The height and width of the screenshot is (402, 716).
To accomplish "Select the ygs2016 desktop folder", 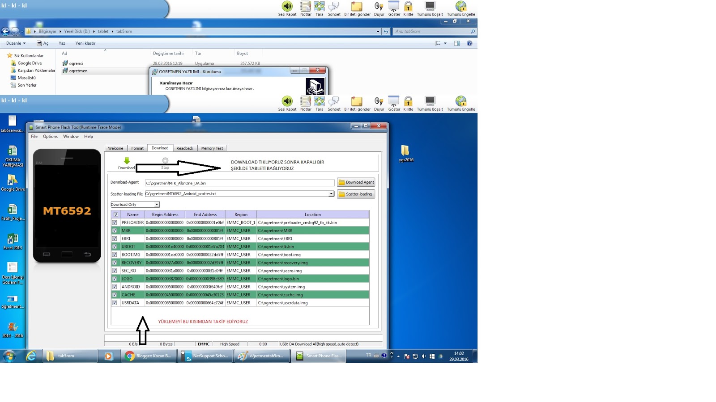I will click(x=405, y=153).
